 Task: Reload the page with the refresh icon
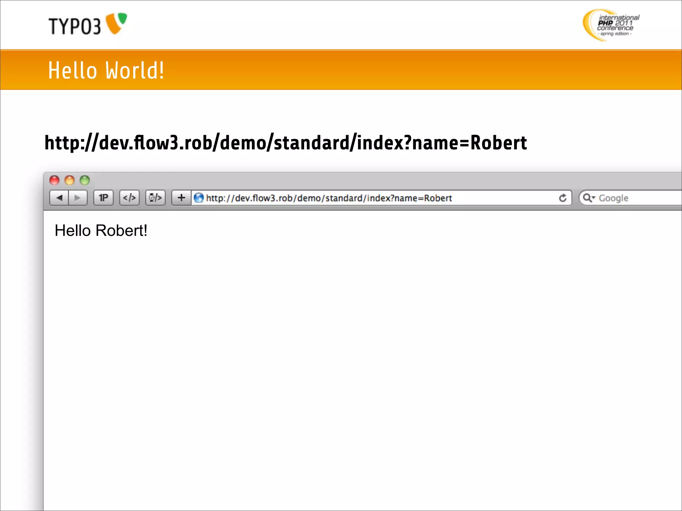coord(562,198)
